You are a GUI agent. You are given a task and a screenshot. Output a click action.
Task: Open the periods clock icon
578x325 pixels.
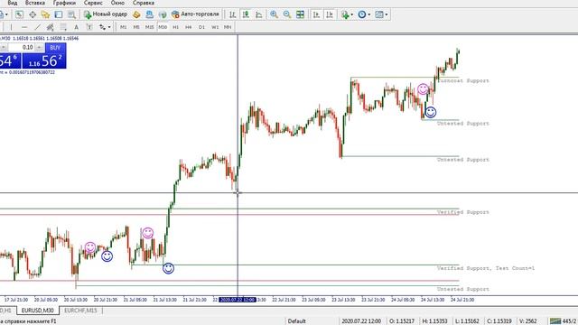362,14
